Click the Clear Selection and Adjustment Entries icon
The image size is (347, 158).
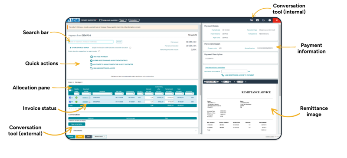click(92, 60)
